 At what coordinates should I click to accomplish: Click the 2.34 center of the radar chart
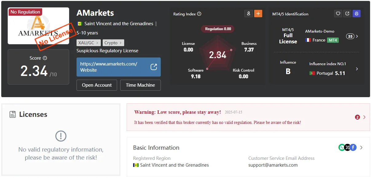(218, 55)
